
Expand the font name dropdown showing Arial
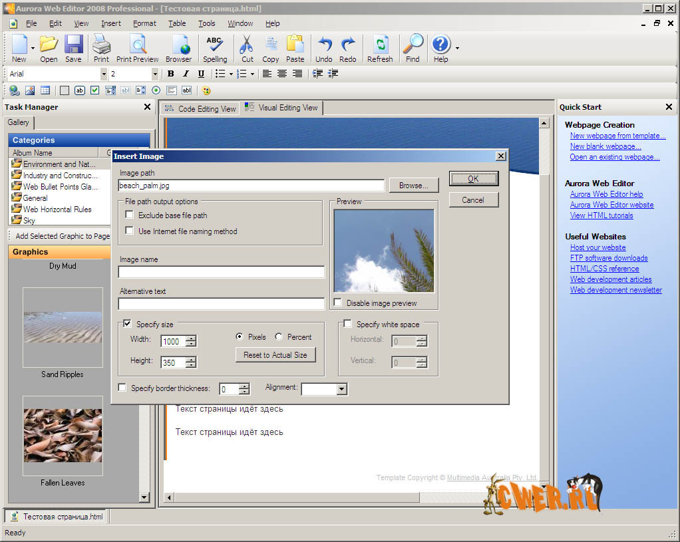pyautogui.click(x=103, y=74)
